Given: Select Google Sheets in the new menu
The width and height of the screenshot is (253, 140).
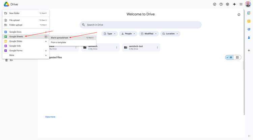Looking at the screenshot, I should pos(26,37).
